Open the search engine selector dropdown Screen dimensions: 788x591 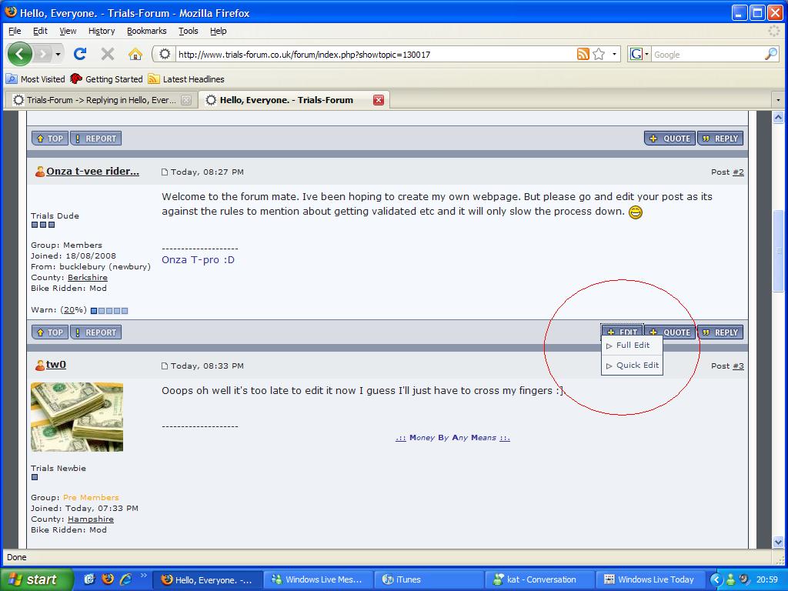point(639,54)
